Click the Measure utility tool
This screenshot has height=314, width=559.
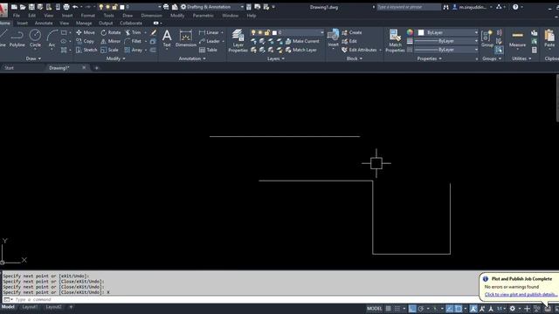(517, 38)
